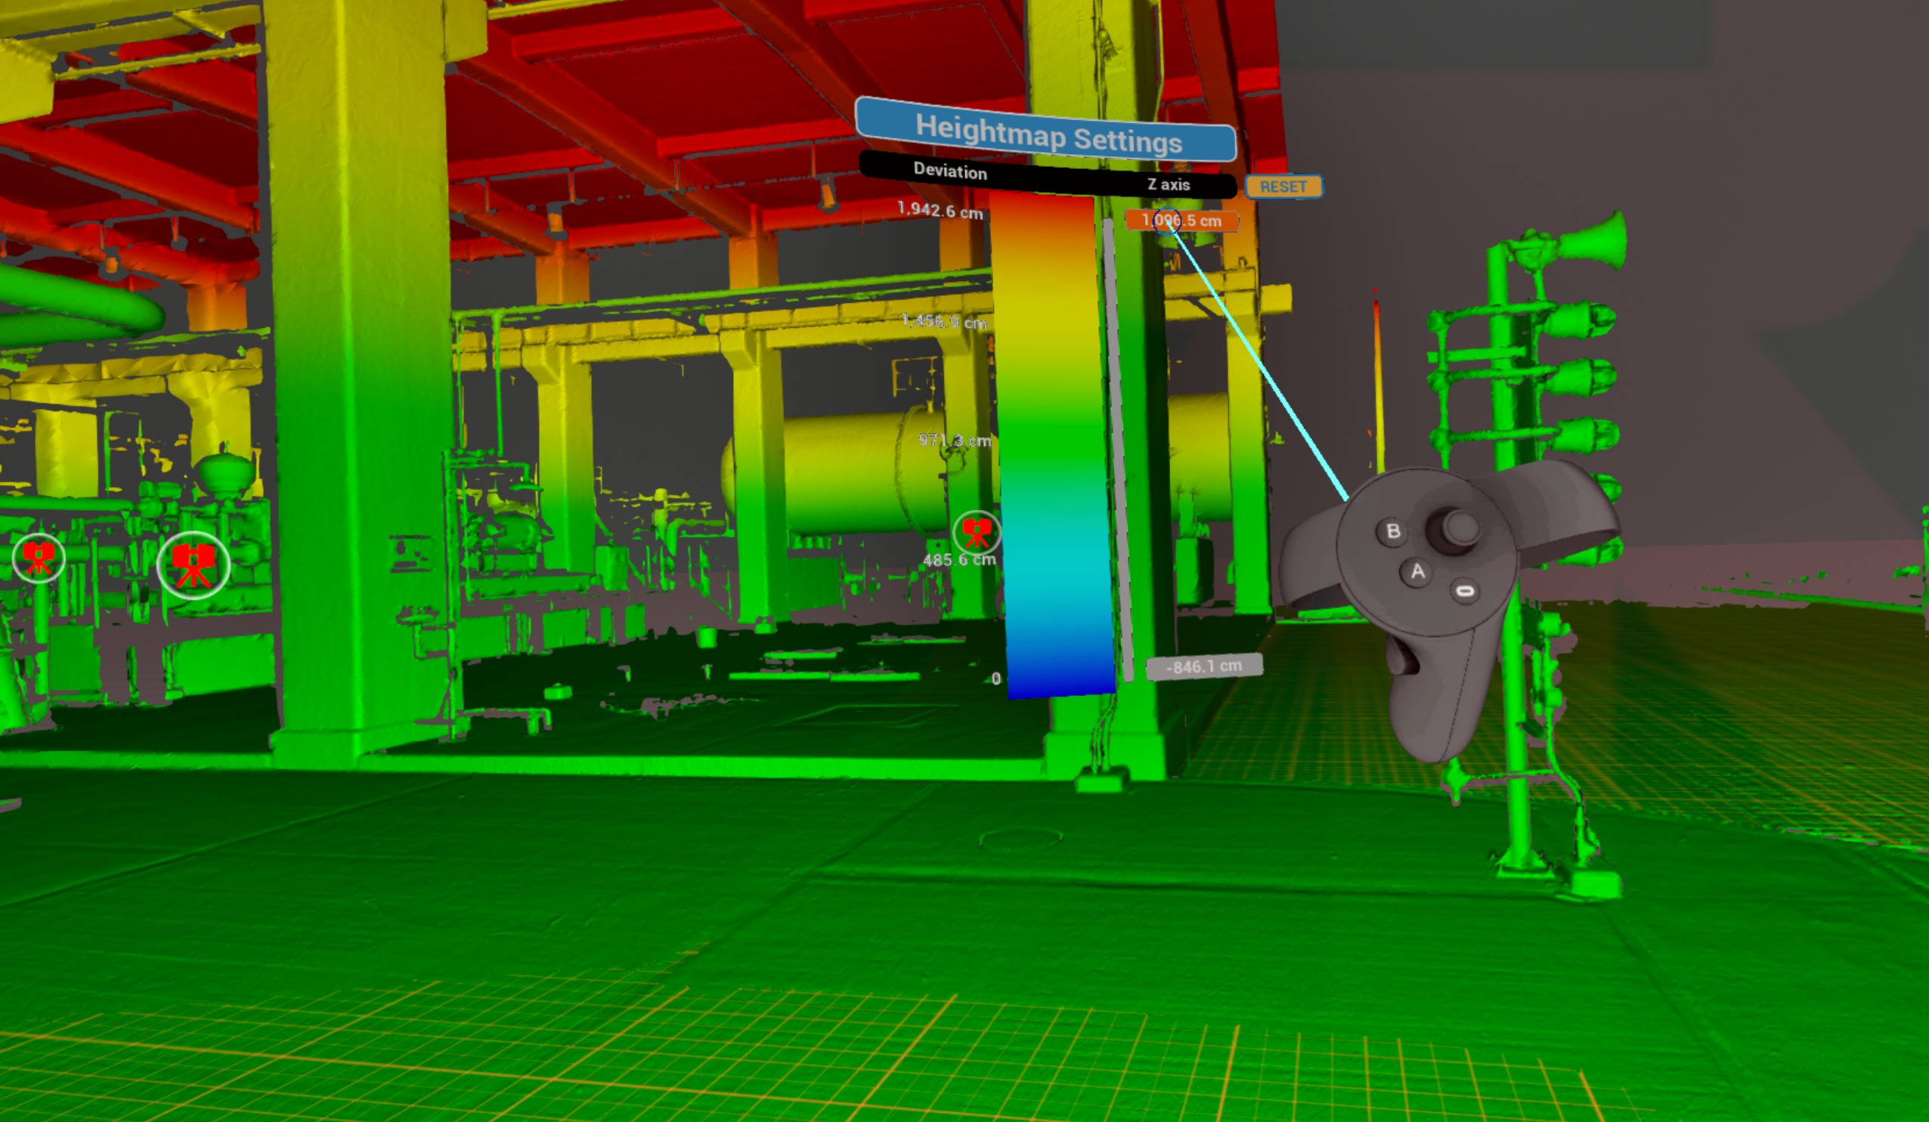
Task: Select the large circled scanner marker
Action: (193, 565)
